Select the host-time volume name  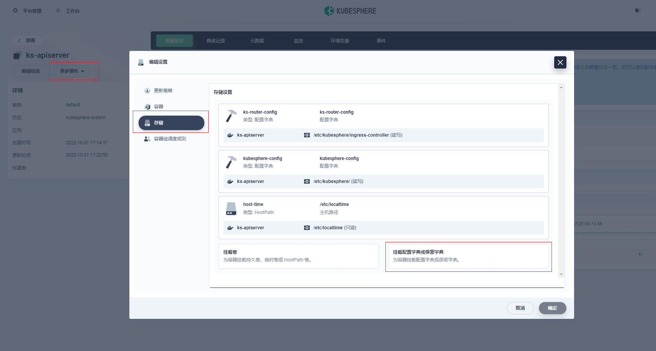point(253,204)
